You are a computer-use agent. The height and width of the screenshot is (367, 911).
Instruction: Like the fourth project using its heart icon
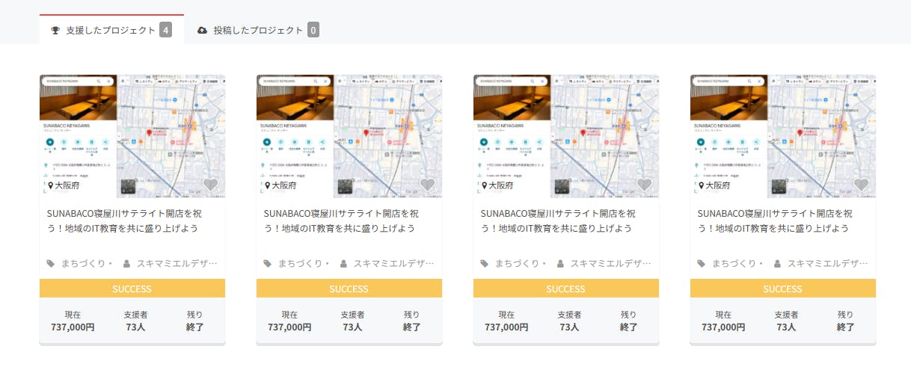(861, 184)
